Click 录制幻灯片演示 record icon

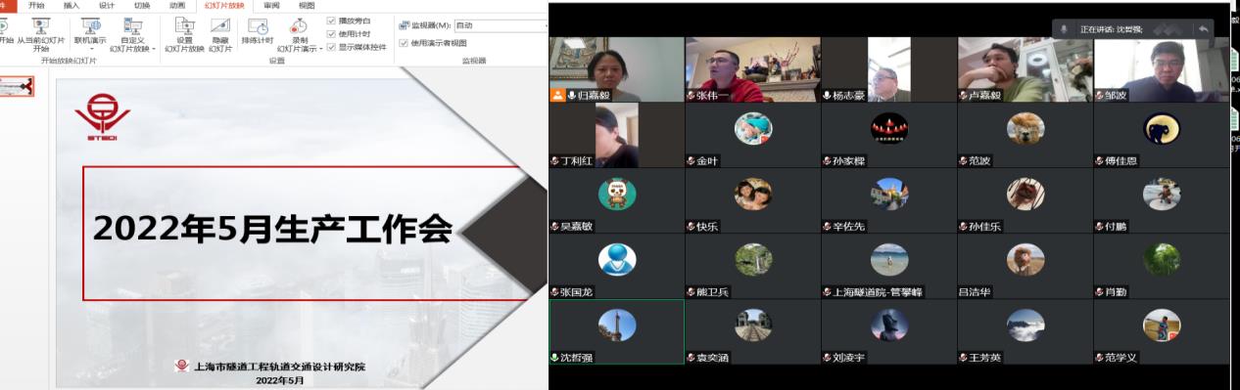(299, 26)
